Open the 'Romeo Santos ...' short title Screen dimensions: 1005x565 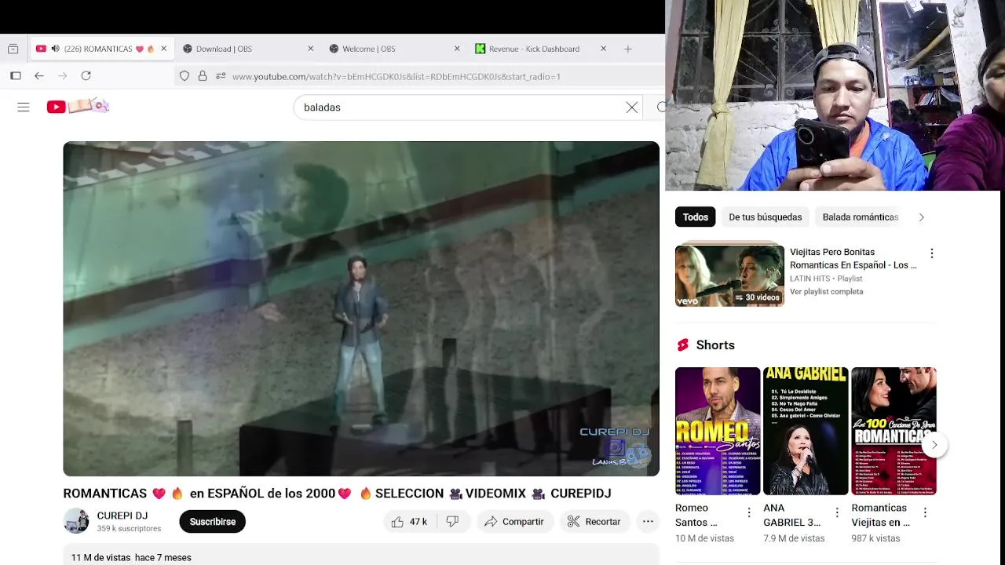point(696,515)
